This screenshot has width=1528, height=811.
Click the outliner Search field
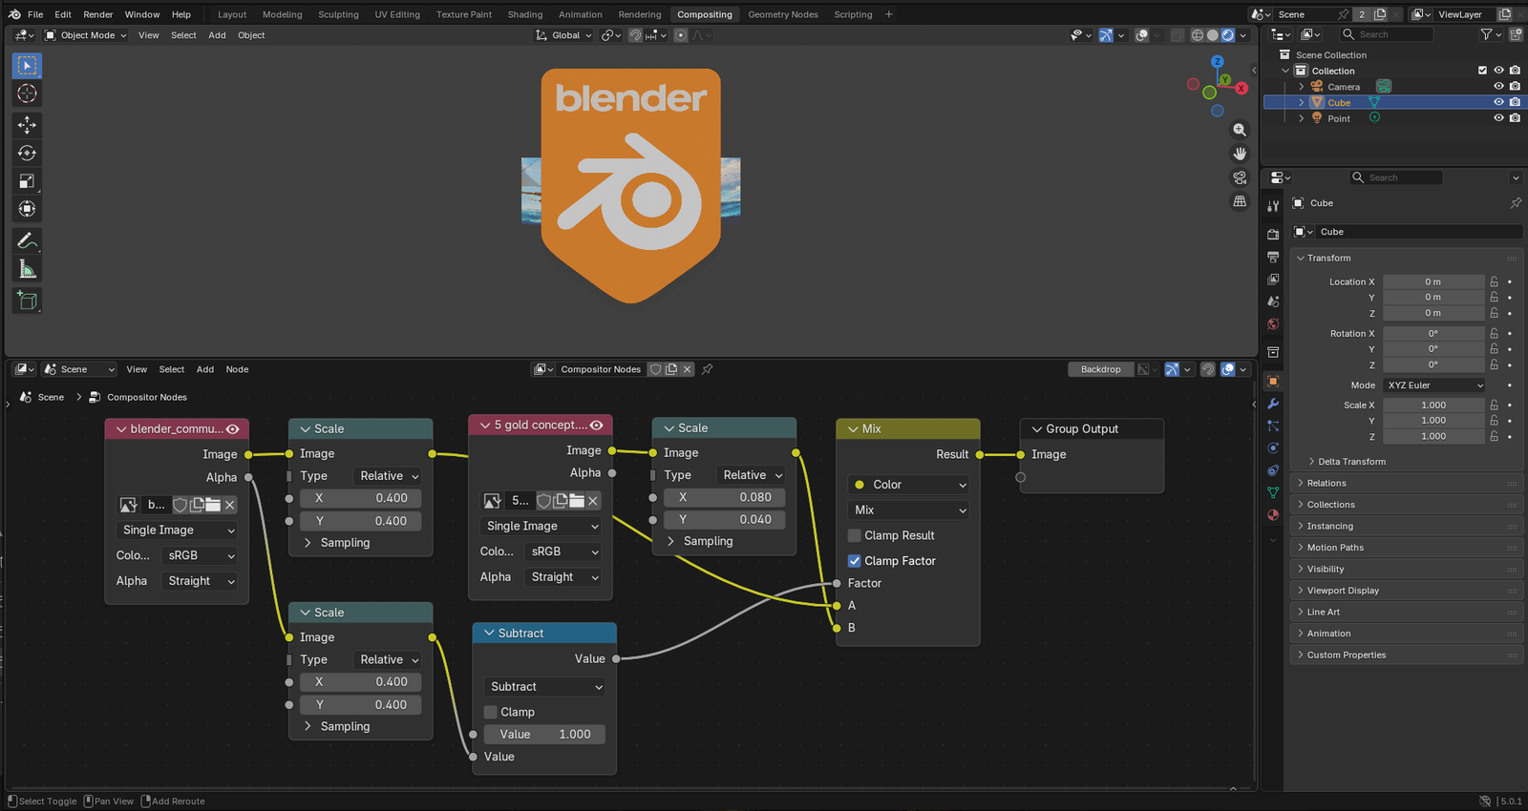coord(1387,34)
